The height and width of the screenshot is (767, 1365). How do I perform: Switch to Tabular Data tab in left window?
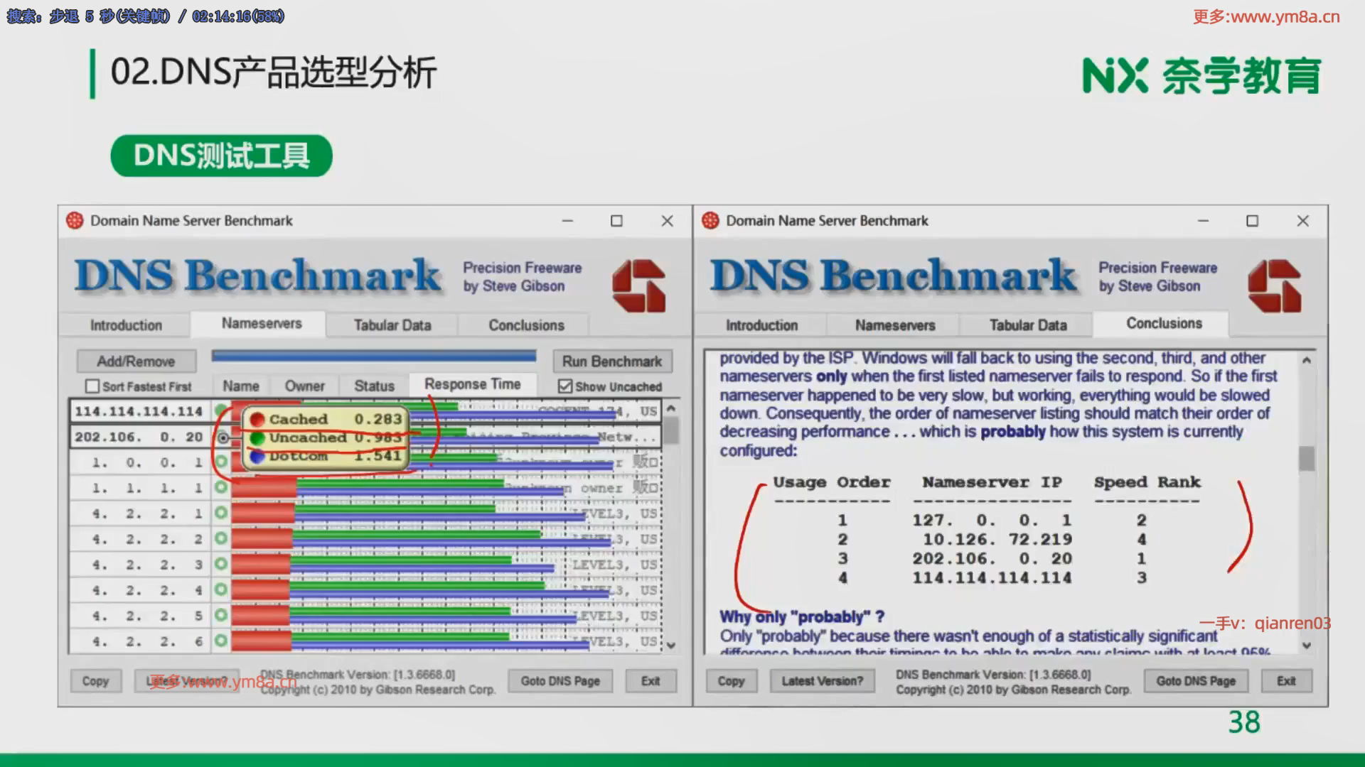click(x=392, y=325)
